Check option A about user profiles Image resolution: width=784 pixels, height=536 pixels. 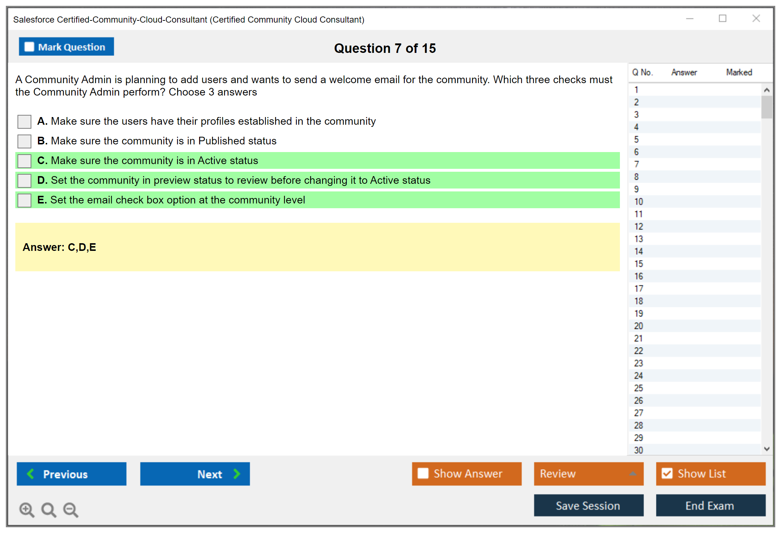[x=24, y=121]
